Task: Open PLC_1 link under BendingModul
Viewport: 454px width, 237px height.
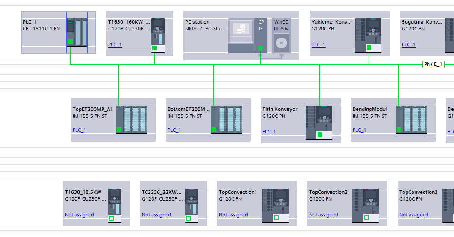Action: 360,130
